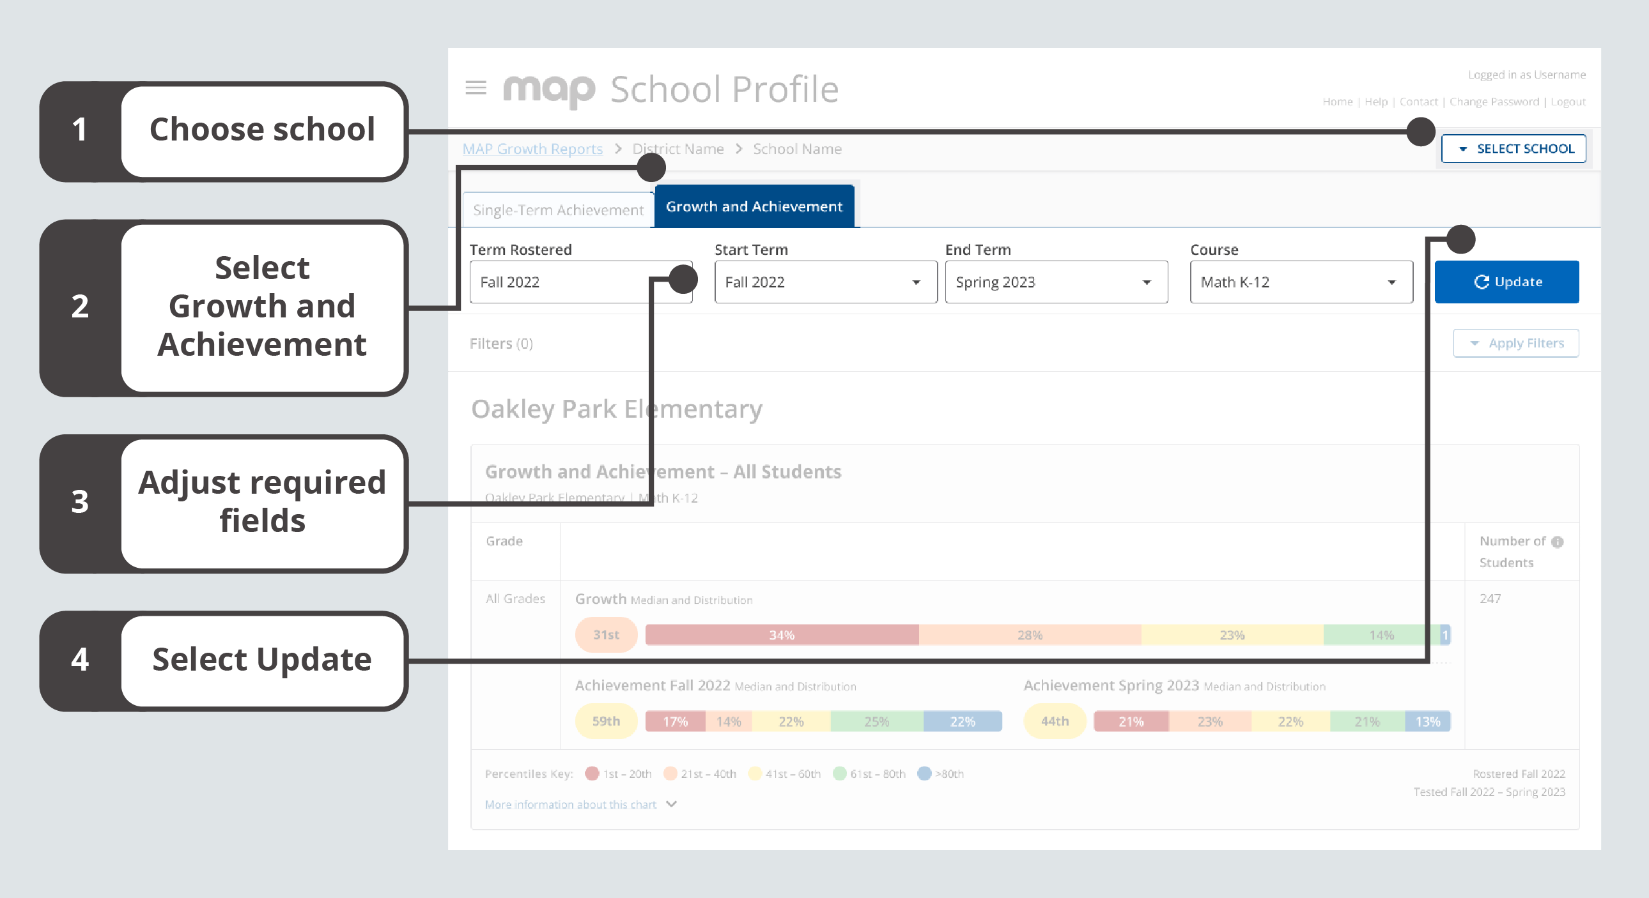Expand More information about this chart
1649x898 pixels.
pyautogui.click(x=571, y=804)
